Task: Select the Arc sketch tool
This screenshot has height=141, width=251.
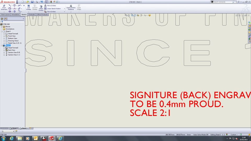Action: 14,8
